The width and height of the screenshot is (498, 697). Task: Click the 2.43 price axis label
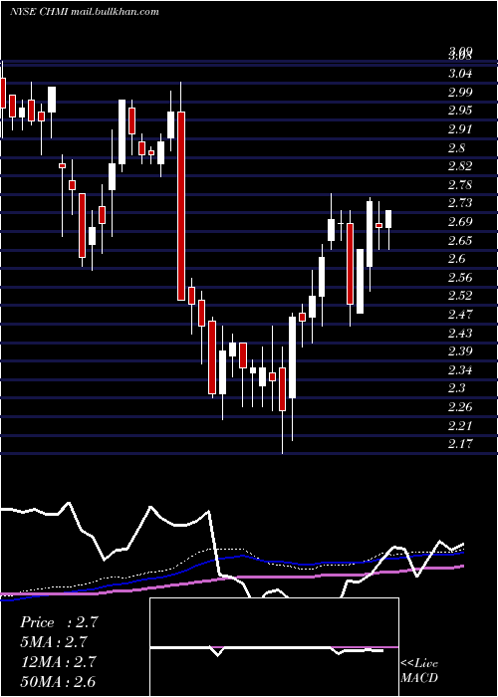point(460,333)
